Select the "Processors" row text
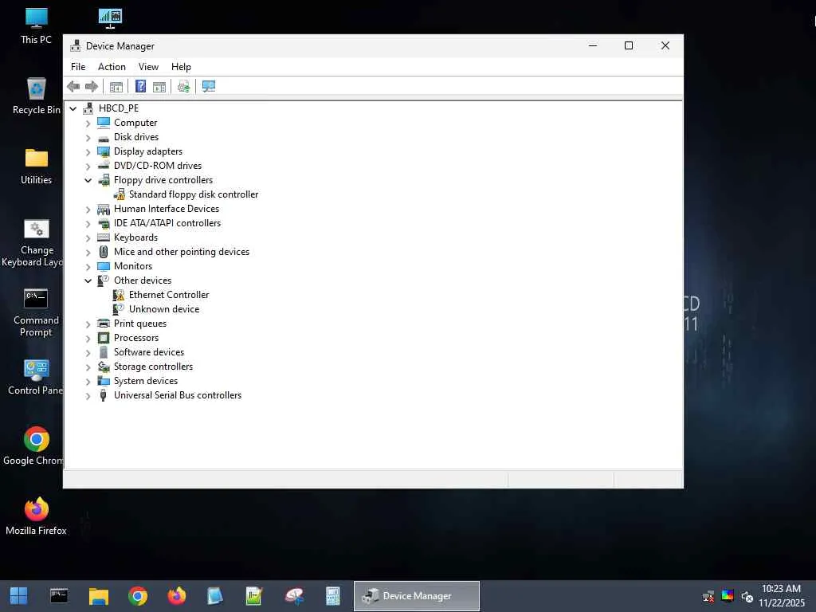The width and height of the screenshot is (816, 612). click(136, 338)
